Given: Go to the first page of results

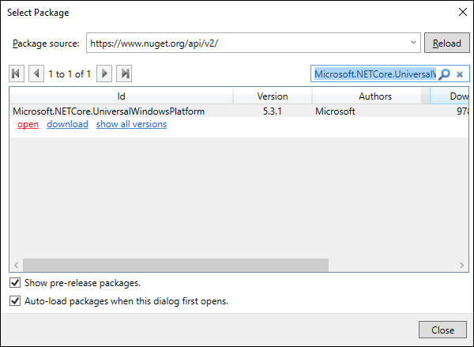Looking at the screenshot, I should (x=17, y=74).
